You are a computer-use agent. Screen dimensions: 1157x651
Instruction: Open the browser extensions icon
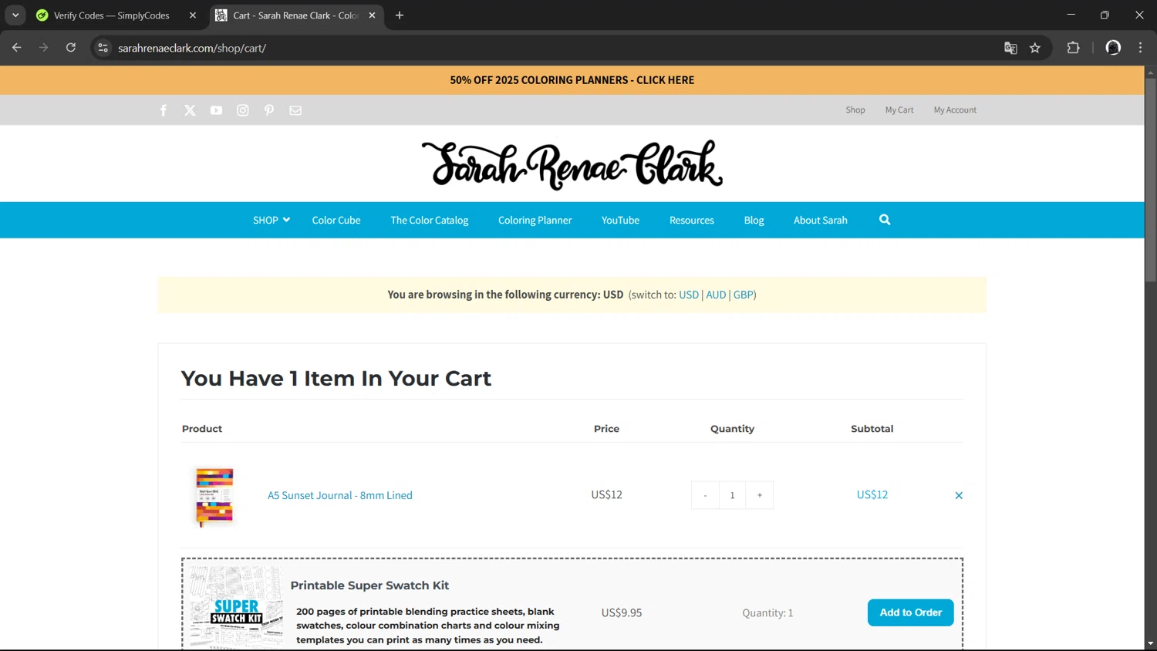(x=1073, y=48)
